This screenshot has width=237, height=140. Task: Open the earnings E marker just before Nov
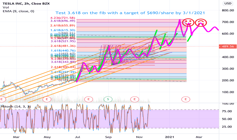tap(135, 99)
